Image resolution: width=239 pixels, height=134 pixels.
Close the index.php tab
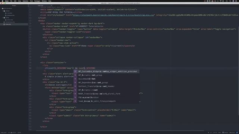coord(51,6)
